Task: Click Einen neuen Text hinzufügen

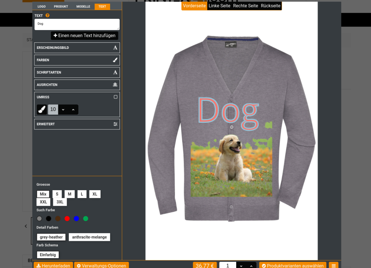Action: (x=84, y=35)
